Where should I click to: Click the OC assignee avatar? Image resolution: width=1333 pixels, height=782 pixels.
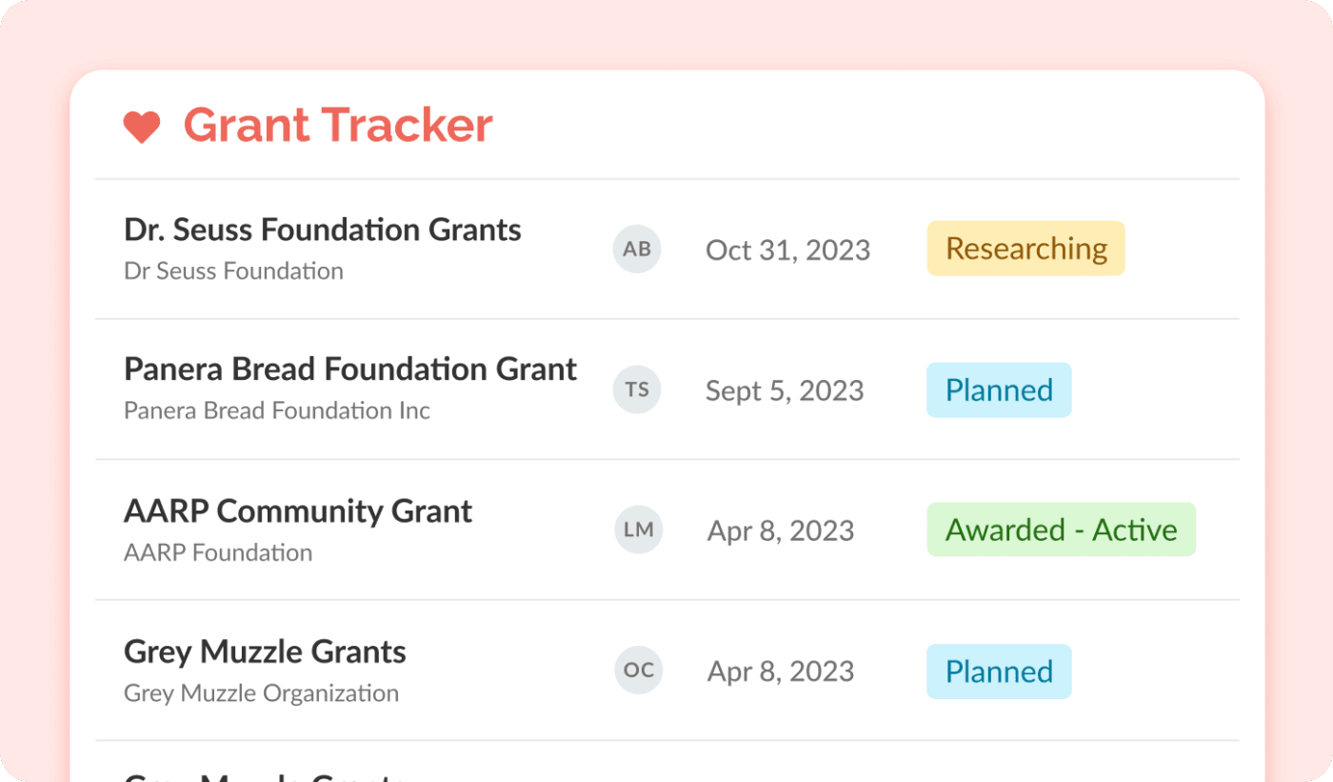(x=637, y=671)
